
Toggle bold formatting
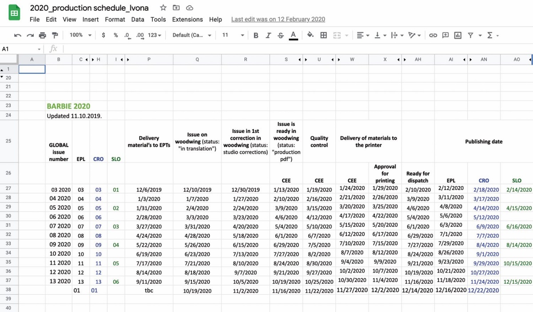coord(256,35)
